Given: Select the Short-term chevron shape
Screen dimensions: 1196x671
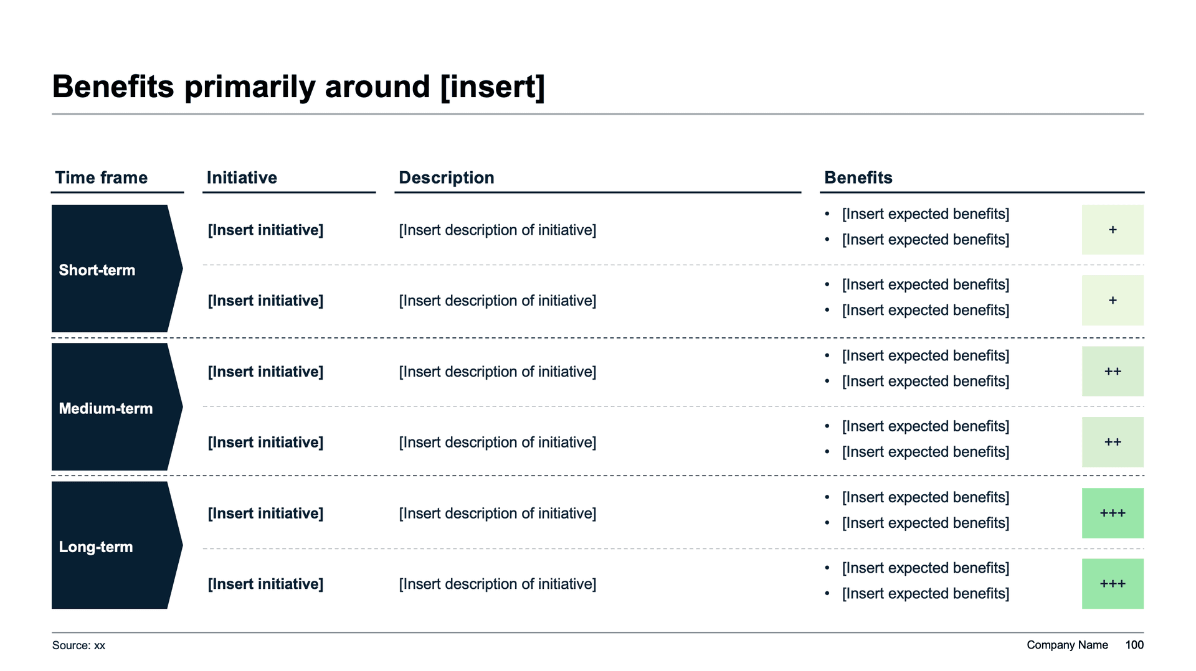Looking at the screenshot, I should [112, 269].
